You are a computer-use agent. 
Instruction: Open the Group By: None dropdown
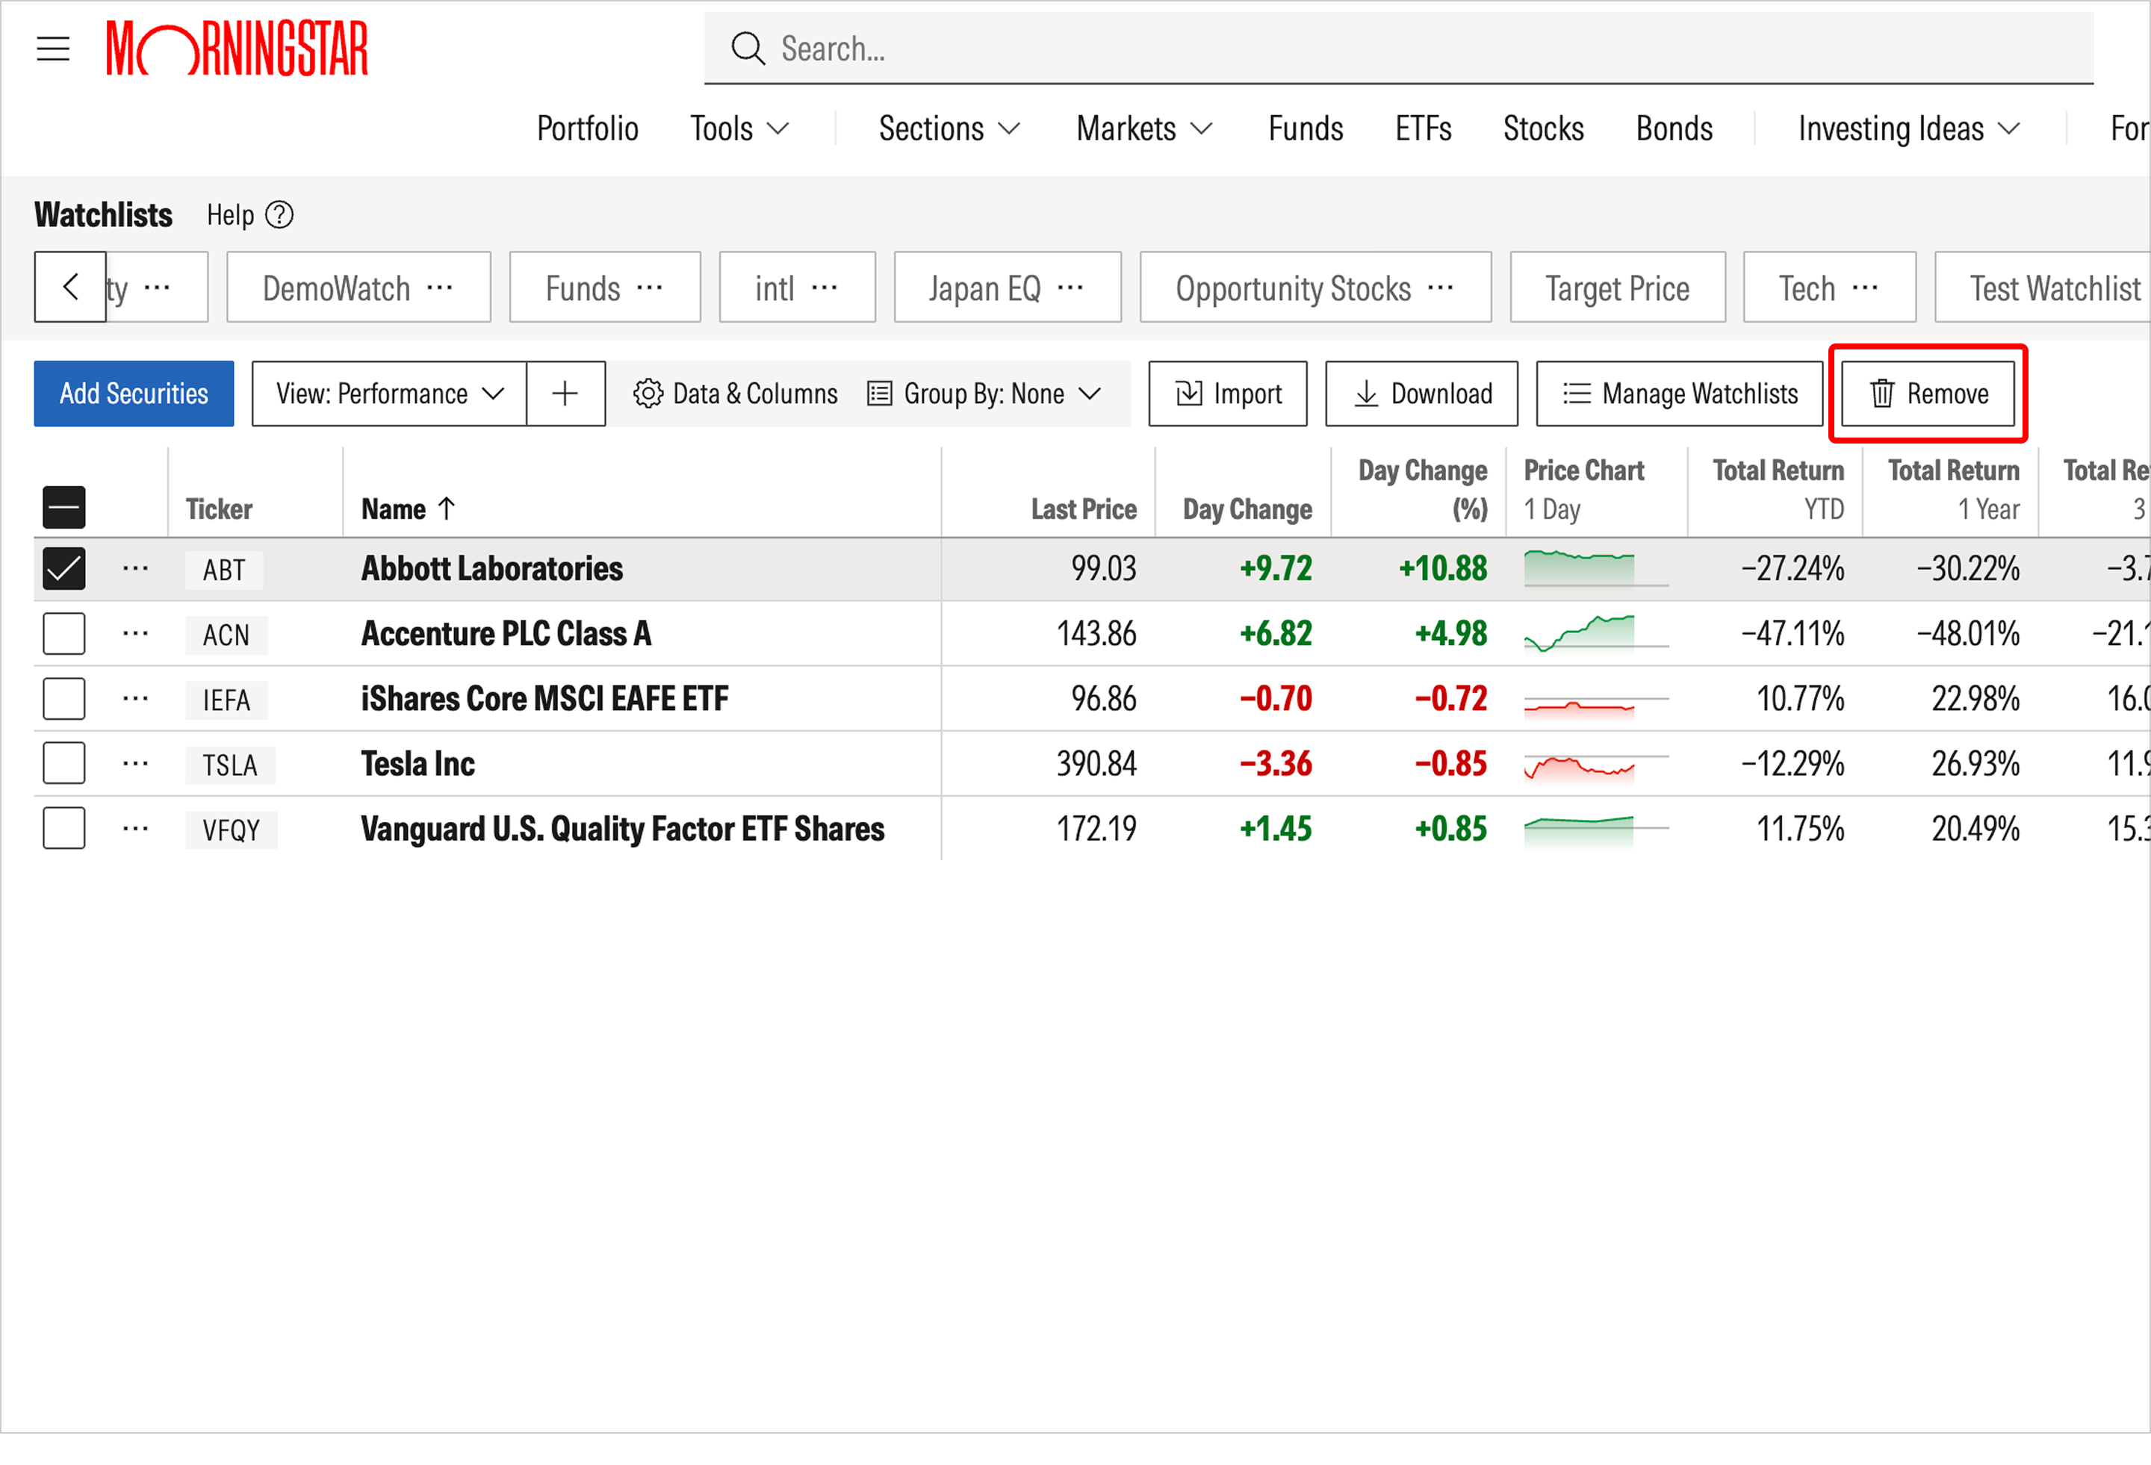click(984, 394)
